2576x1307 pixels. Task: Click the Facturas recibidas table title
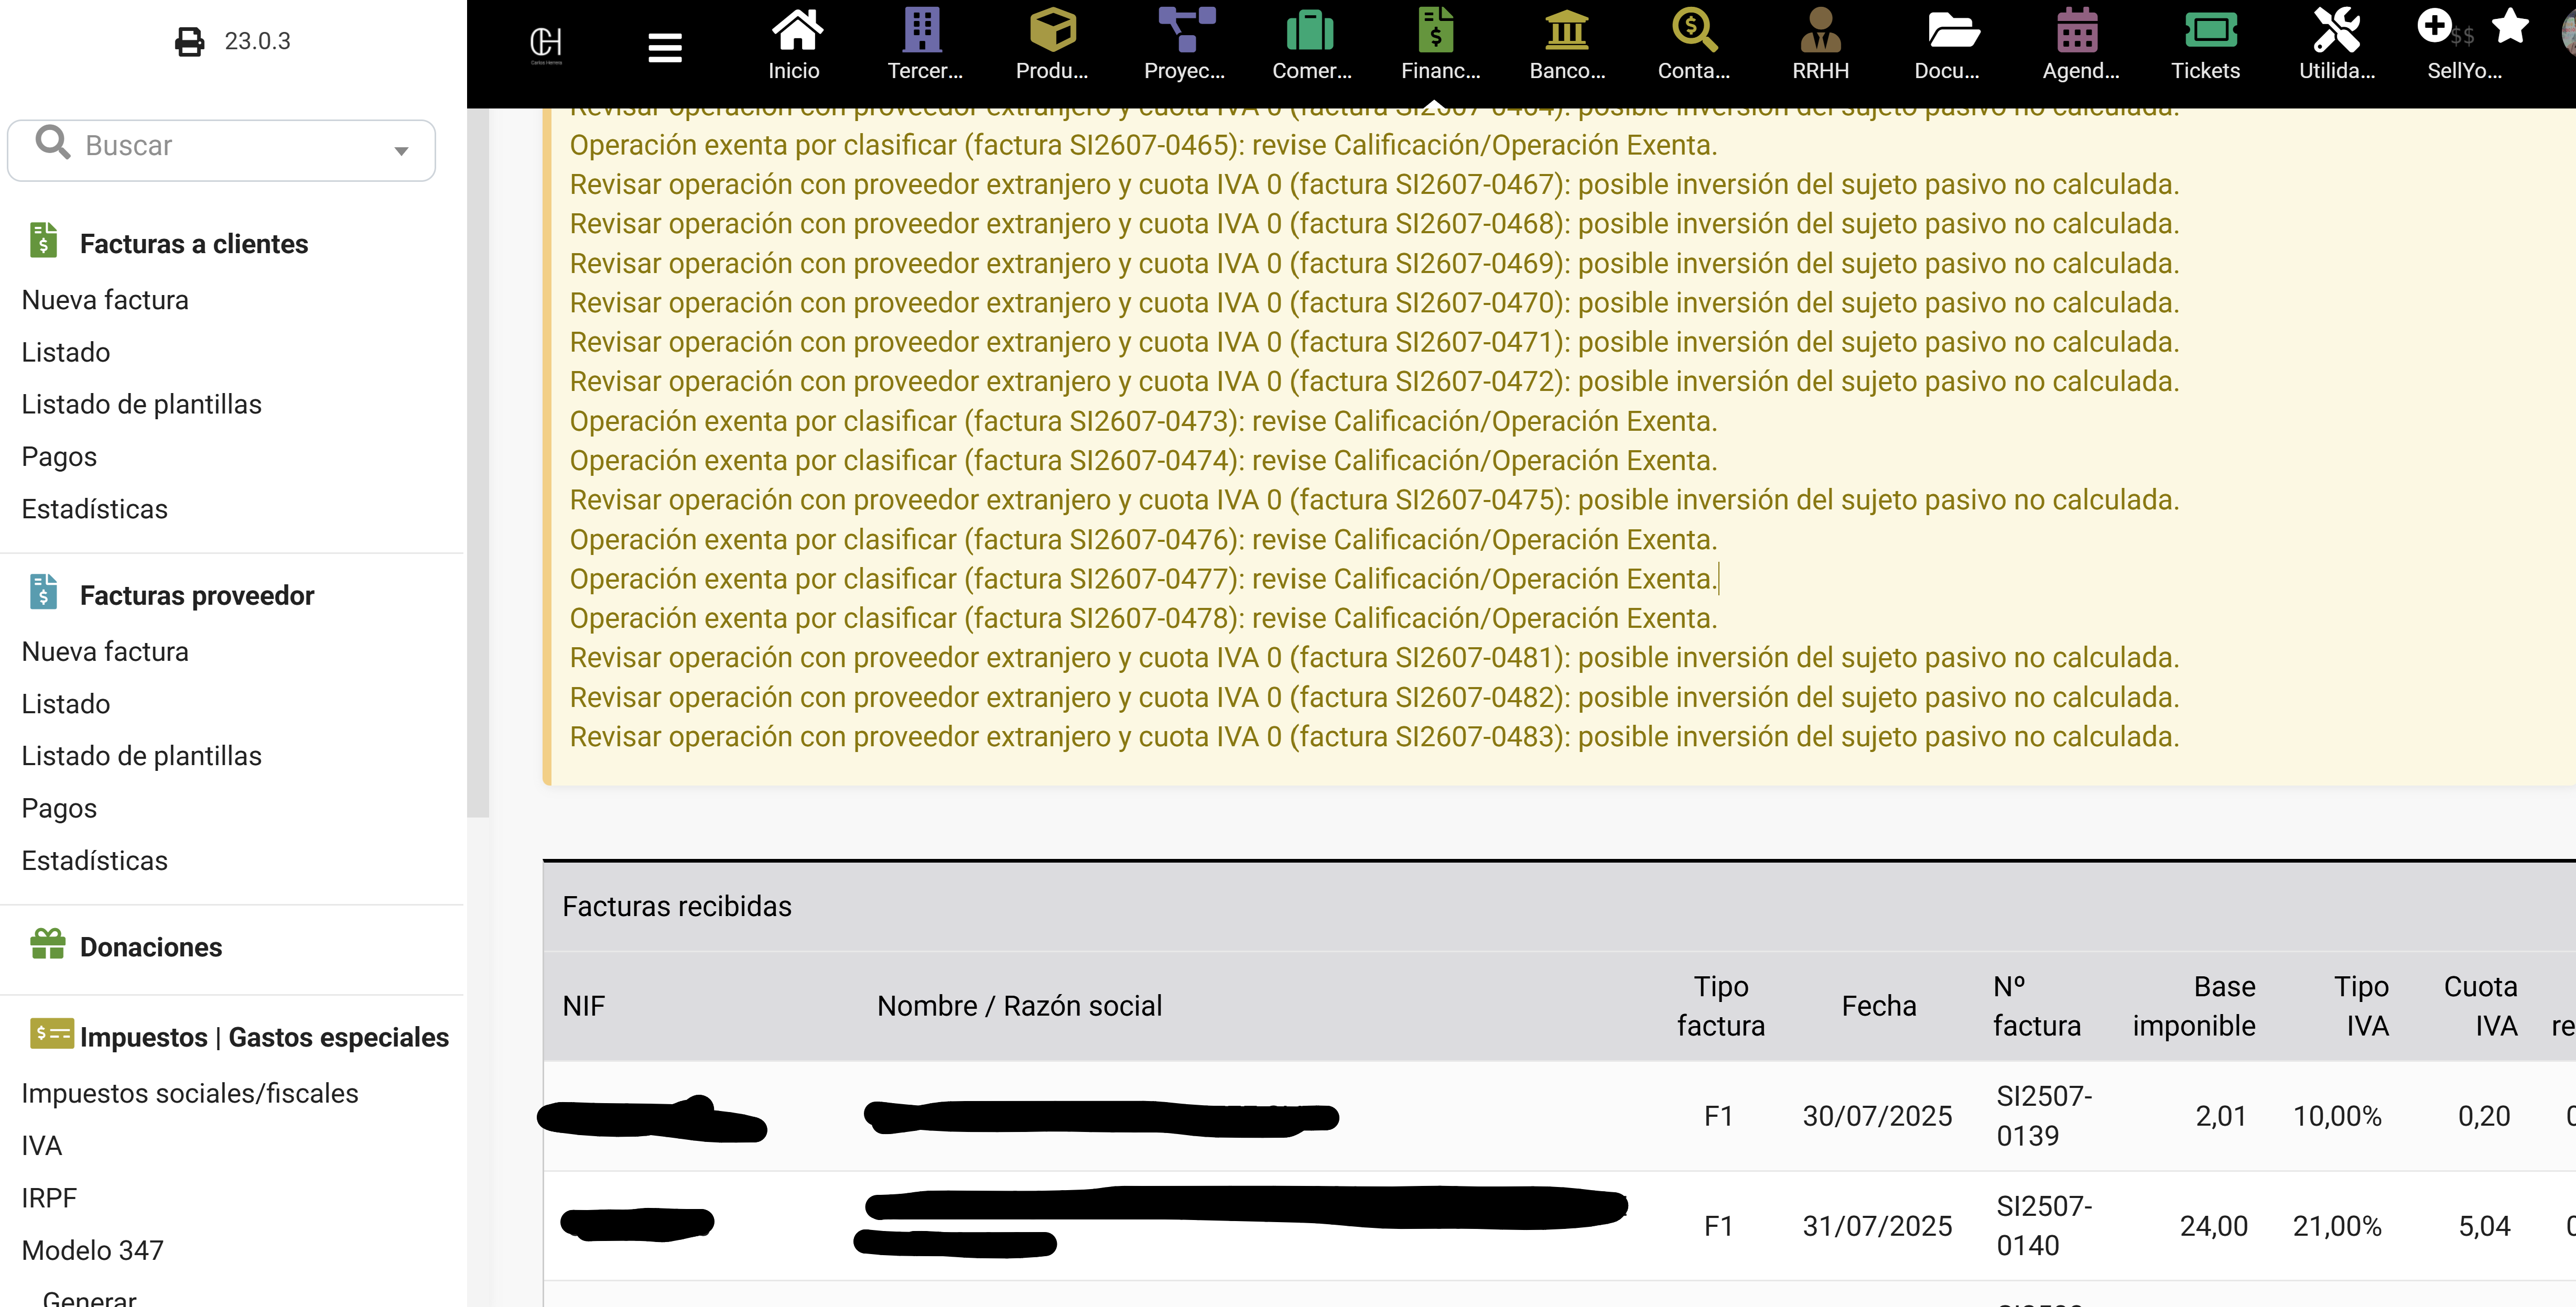(677, 906)
